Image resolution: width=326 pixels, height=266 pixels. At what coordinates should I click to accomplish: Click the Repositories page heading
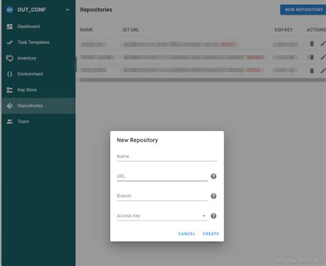tap(96, 10)
